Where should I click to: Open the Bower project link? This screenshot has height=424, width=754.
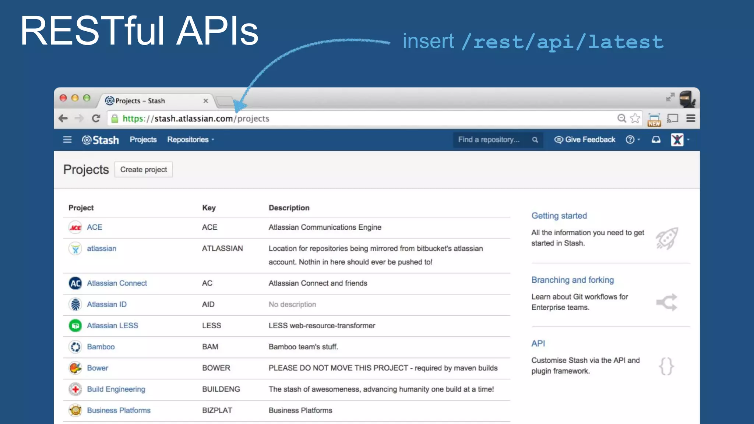pos(98,368)
